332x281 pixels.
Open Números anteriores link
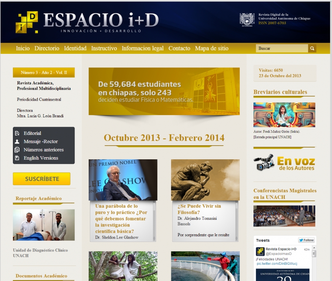pyautogui.click(x=44, y=150)
